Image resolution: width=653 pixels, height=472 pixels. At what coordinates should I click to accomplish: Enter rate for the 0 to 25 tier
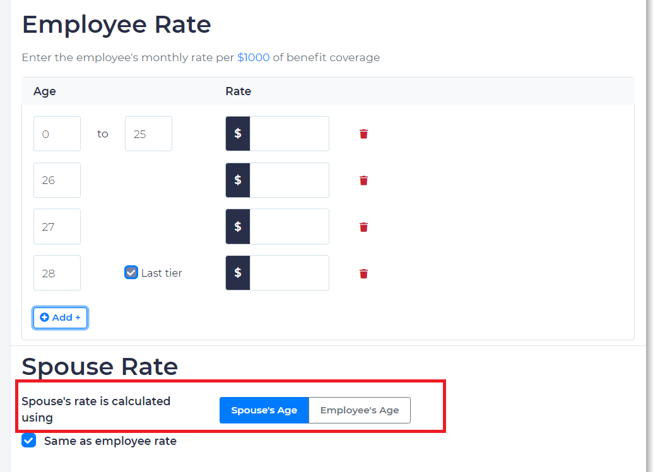click(289, 134)
